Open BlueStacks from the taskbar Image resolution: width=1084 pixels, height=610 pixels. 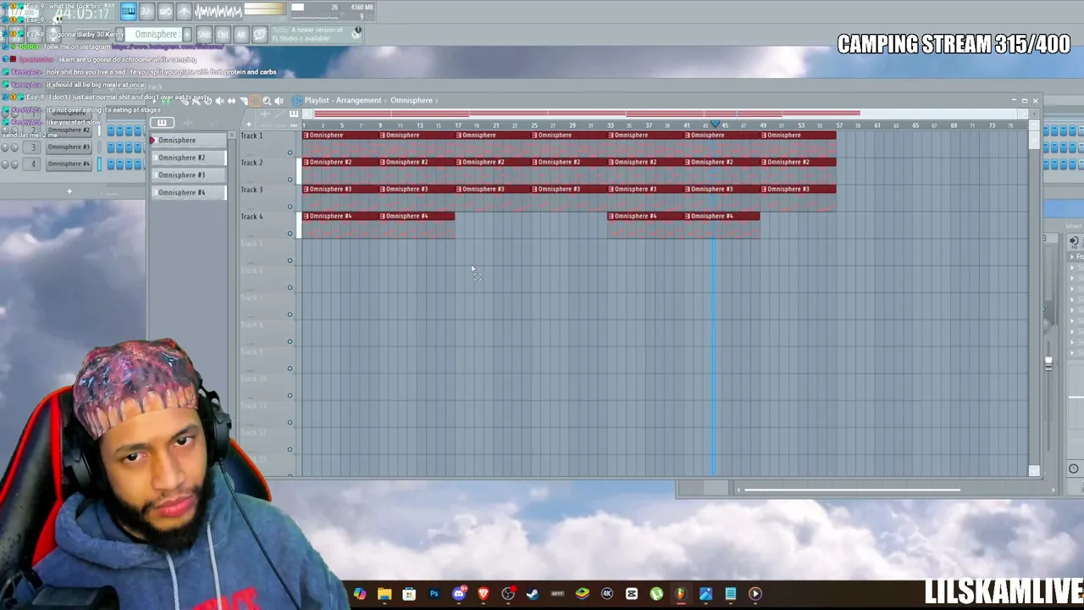[583, 594]
